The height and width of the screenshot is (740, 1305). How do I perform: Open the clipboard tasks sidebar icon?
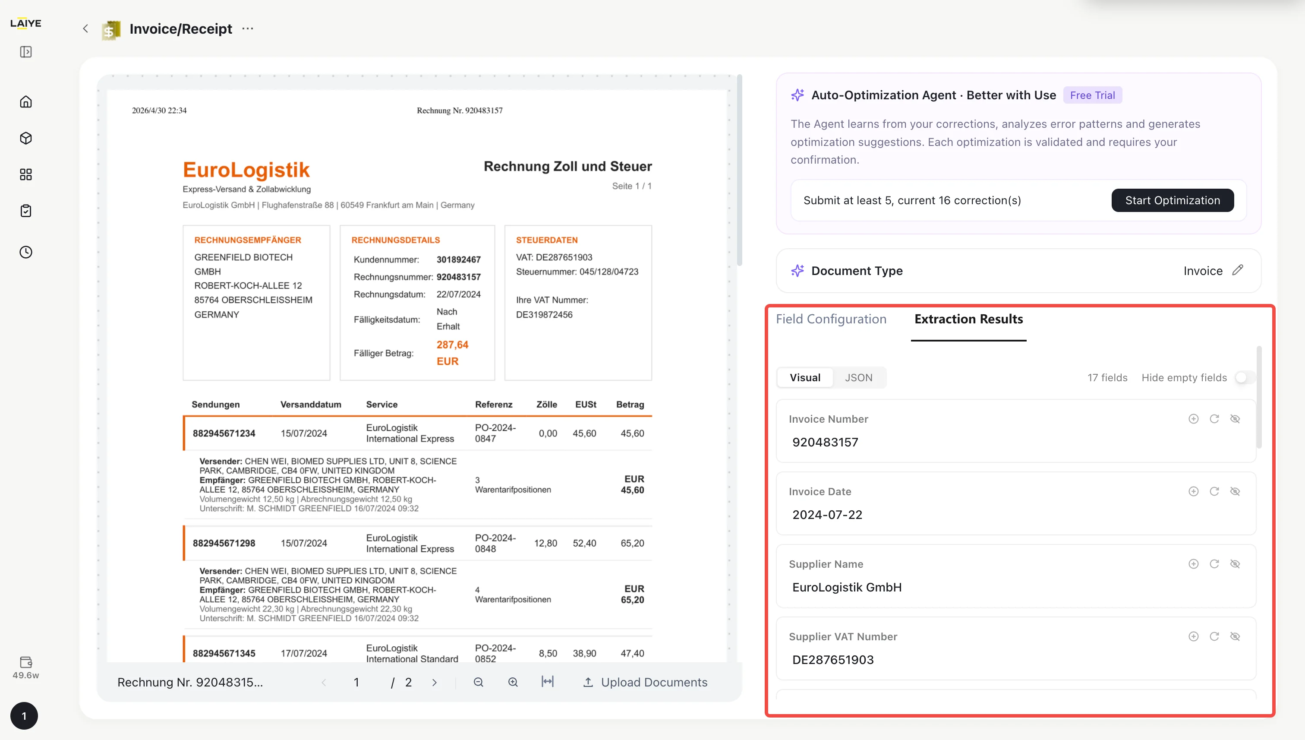coord(26,211)
